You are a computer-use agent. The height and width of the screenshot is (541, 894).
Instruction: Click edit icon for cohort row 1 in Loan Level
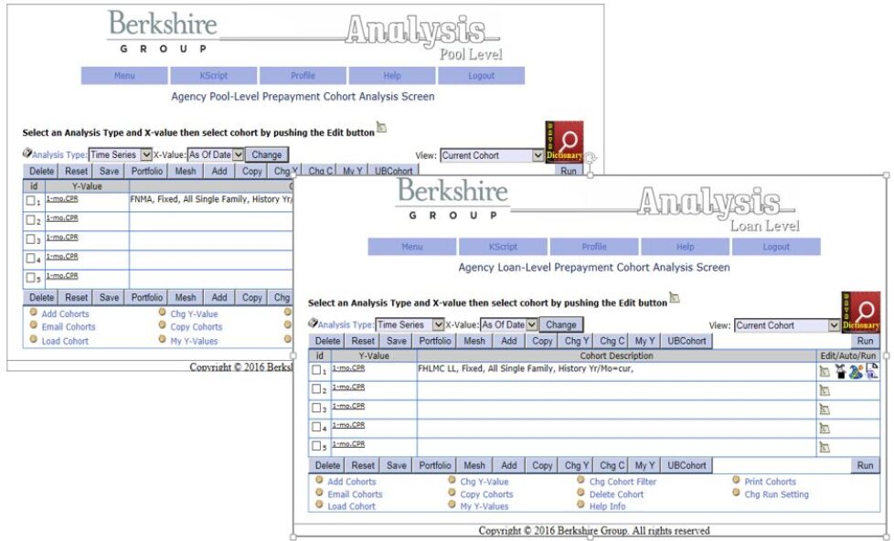coord(825,372)
